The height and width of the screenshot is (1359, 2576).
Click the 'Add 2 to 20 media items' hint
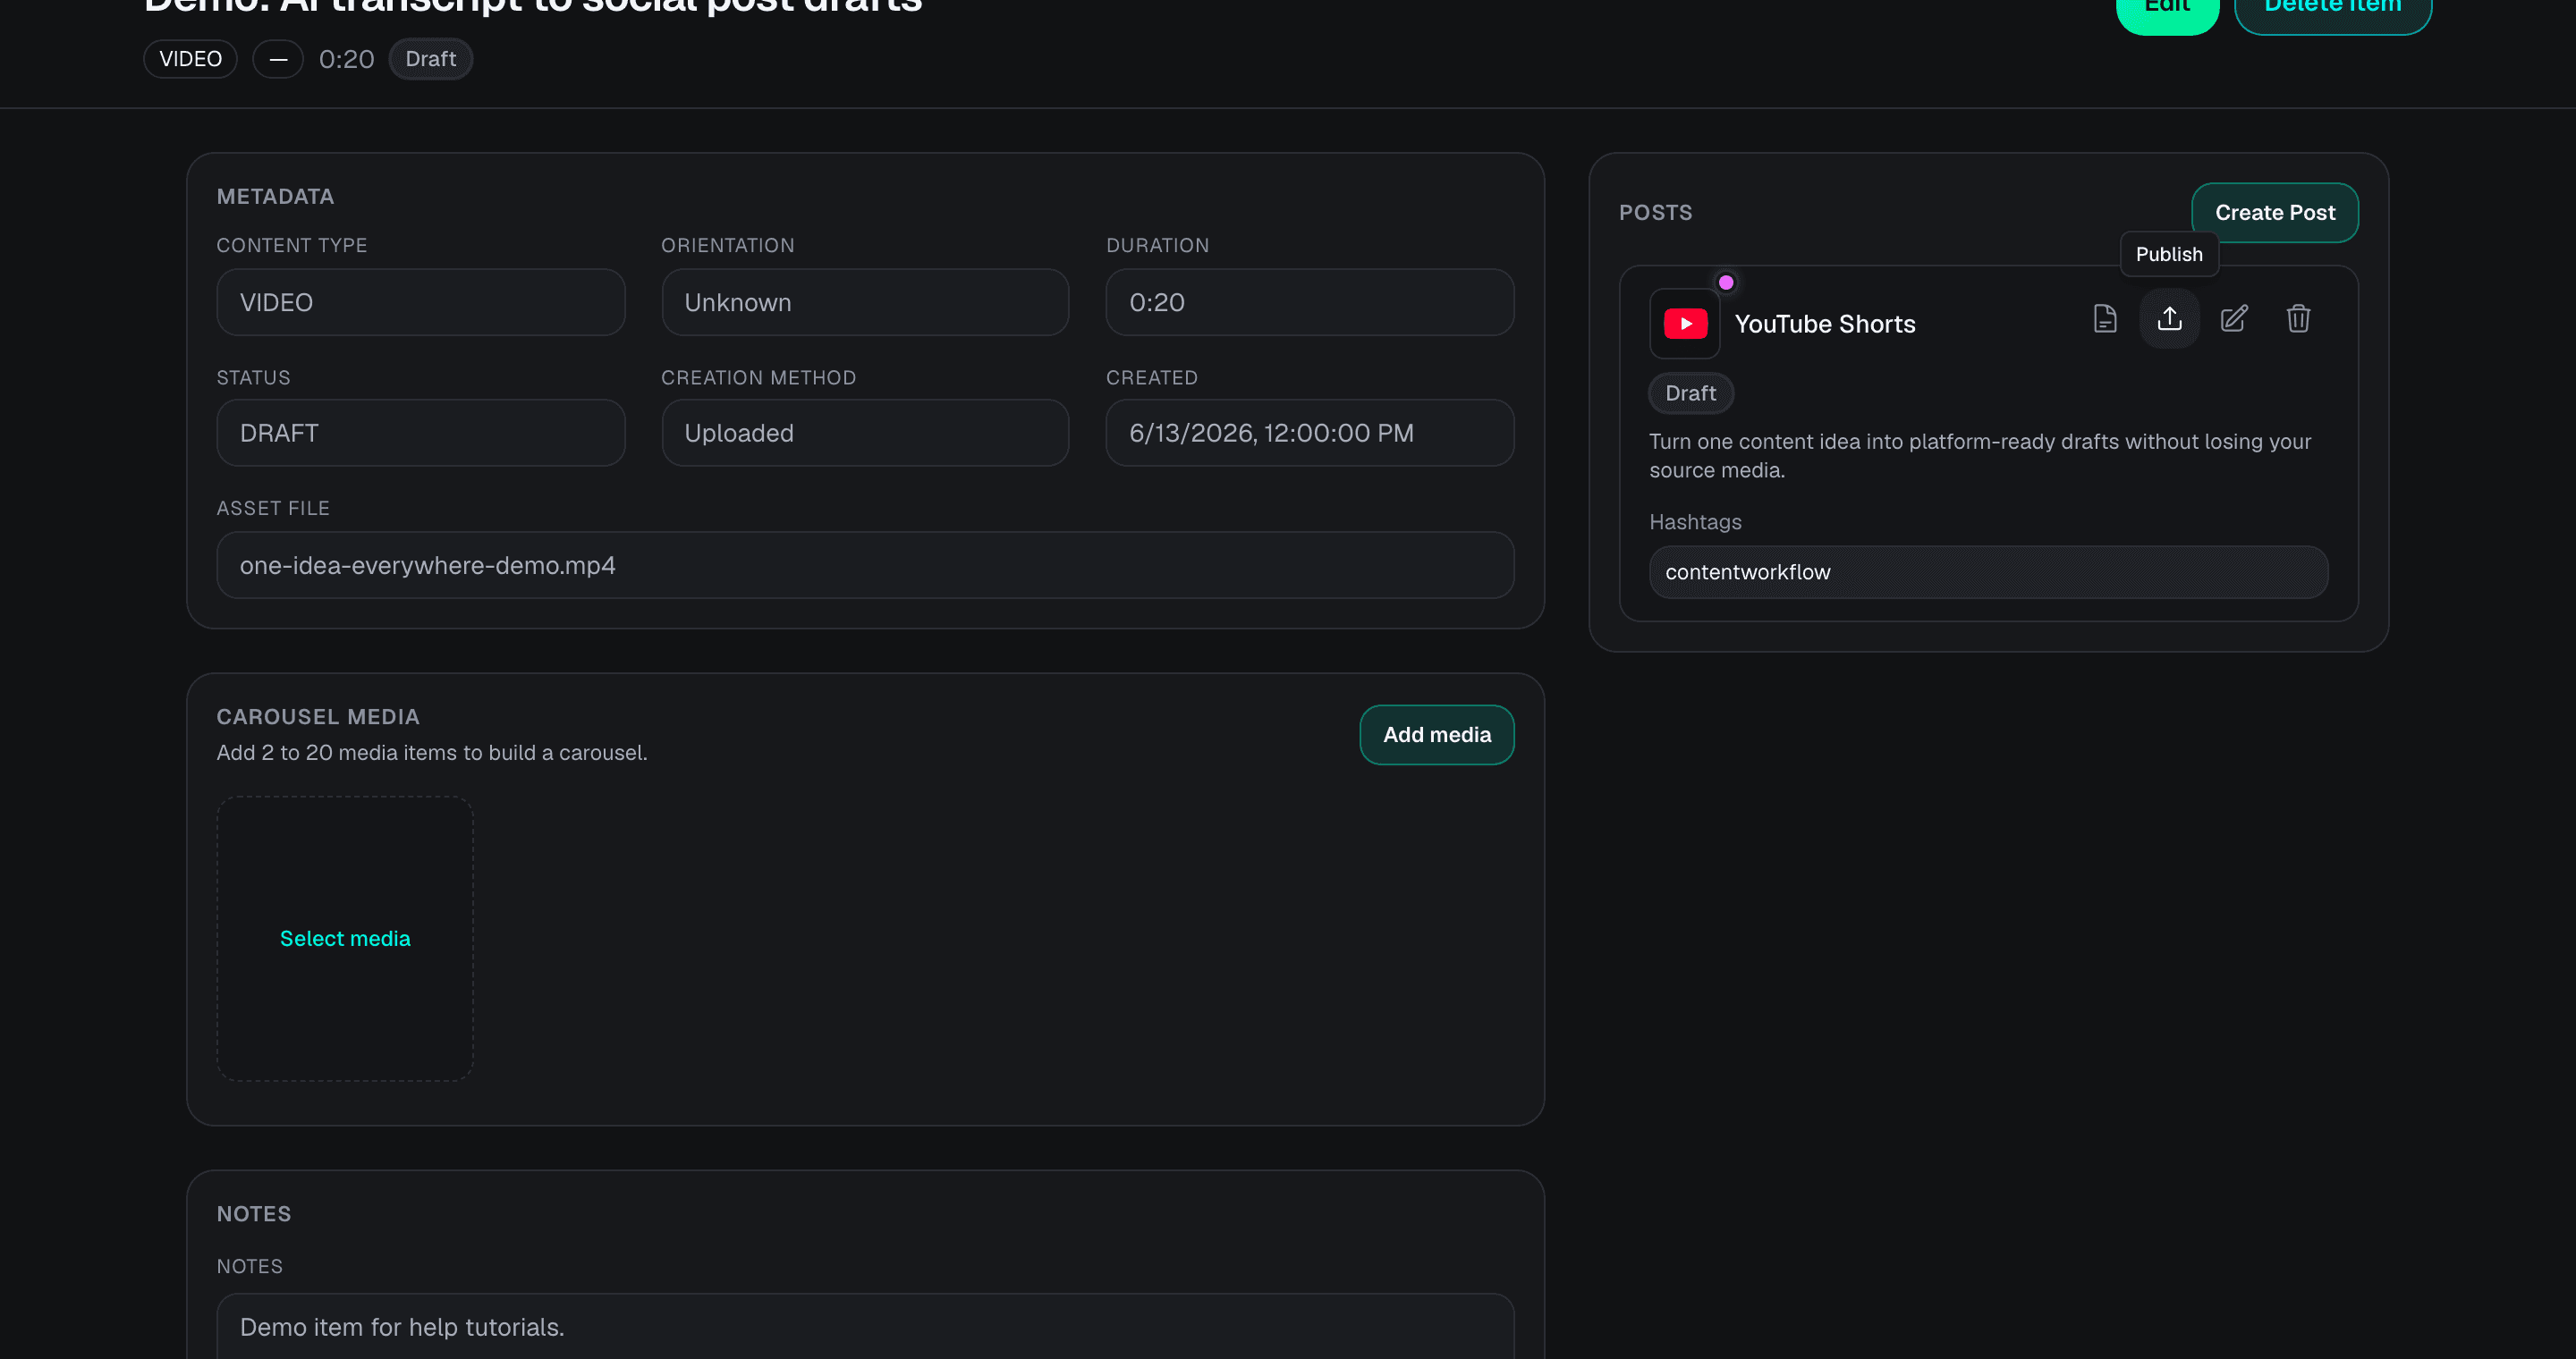(x=432, y=753)
